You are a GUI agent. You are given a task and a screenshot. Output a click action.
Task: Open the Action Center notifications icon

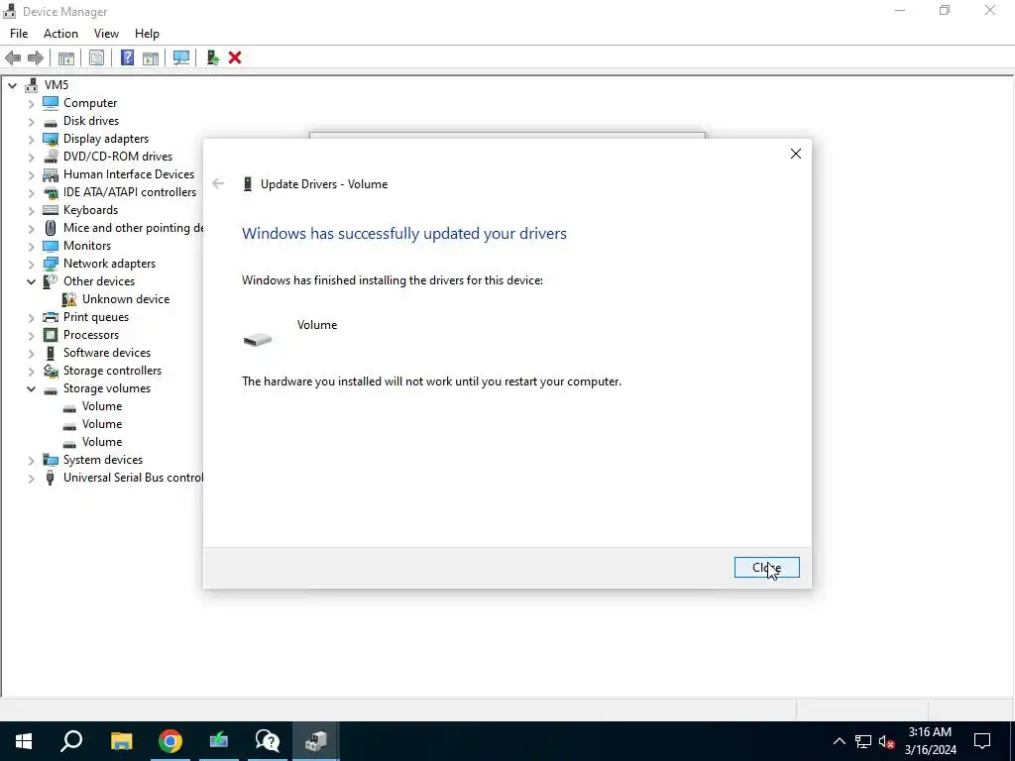click(982, 741)
